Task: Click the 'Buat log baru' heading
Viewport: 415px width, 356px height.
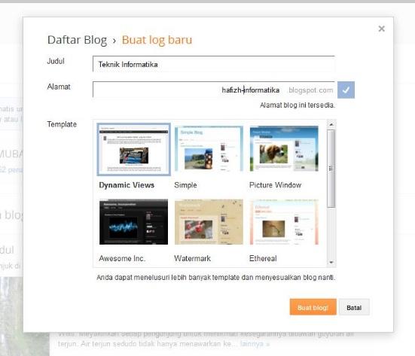Action: (x=157, y=40)
